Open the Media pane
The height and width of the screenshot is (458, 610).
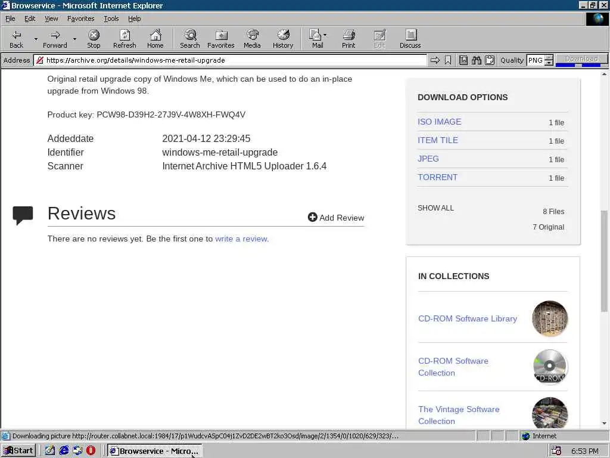252,39
